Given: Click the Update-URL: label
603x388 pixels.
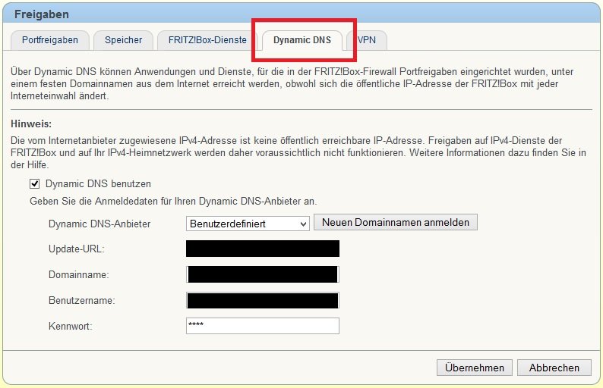Looking at the screenshot, I should (77, 249).
